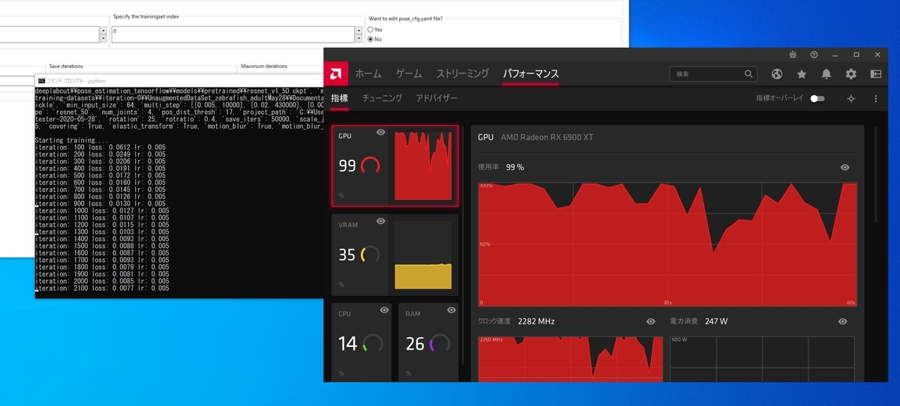Image resolution: width=900 pixels, height=406 pixels.
Task: Click the 'iteration: 1000 loss: 0.0127' line
Action: point(102,210)
